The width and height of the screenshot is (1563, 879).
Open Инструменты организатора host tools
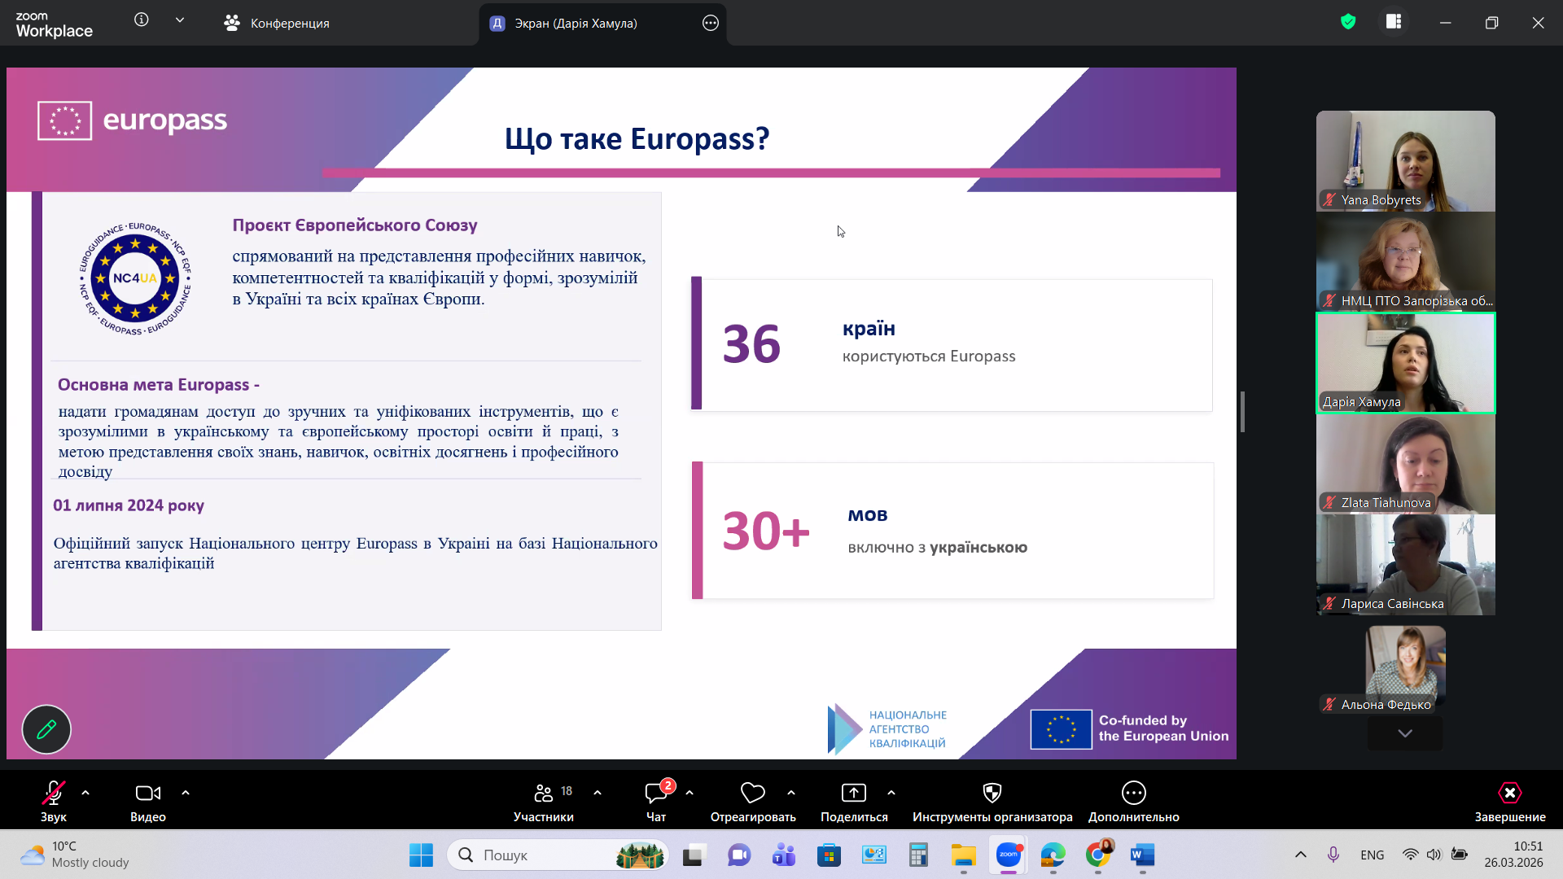[992, 801]
